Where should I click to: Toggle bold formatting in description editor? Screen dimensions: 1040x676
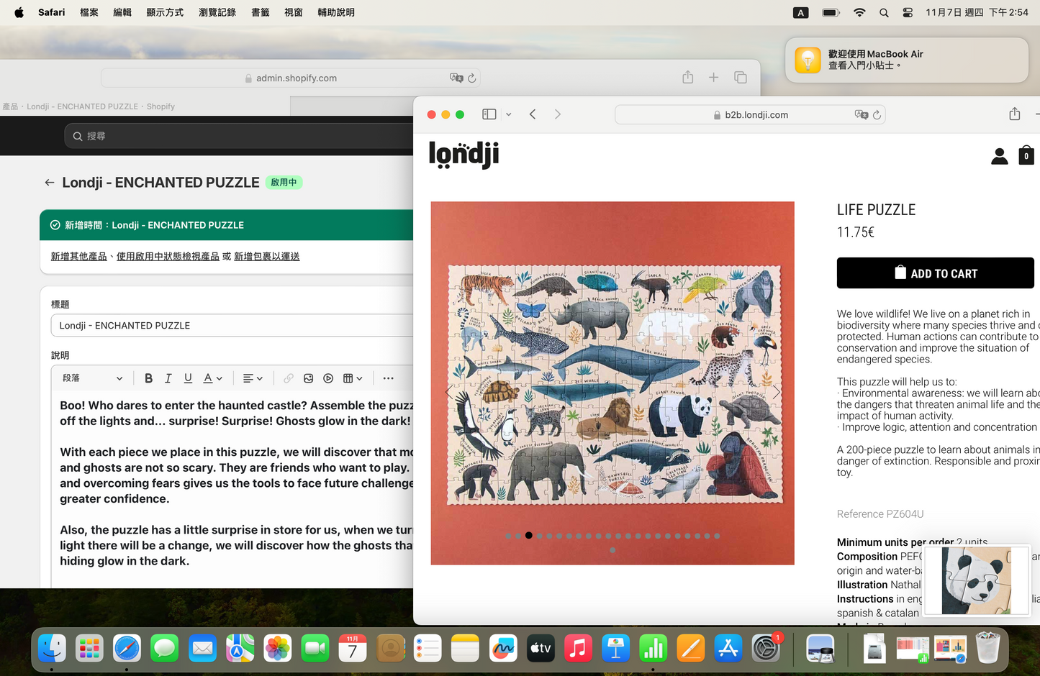tap(148, 378)
